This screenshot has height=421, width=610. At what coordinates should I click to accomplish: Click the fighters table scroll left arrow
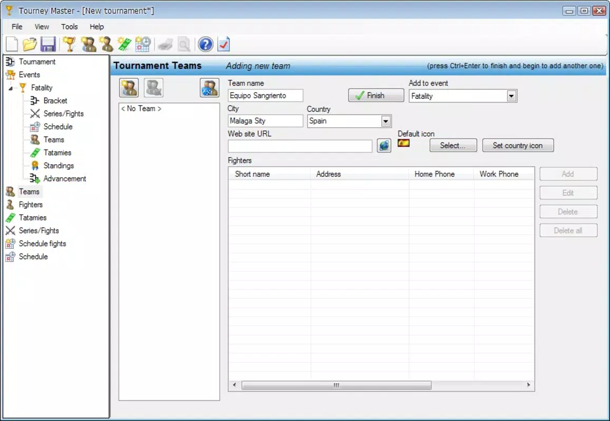(x=234, y=385)
